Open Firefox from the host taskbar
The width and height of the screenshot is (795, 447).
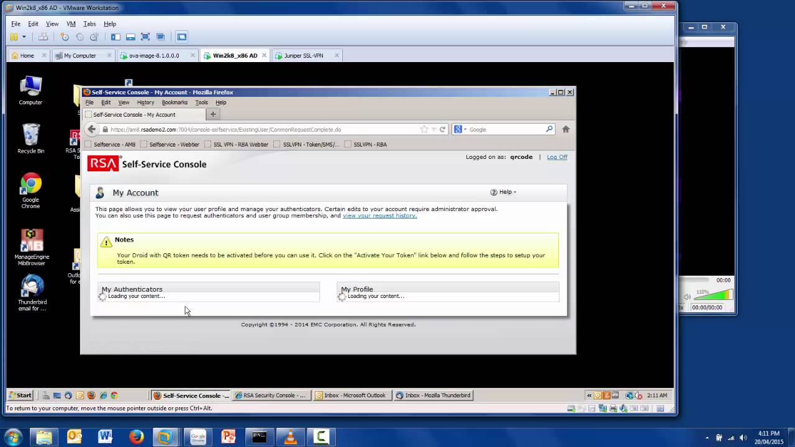[x=136, y=437]
